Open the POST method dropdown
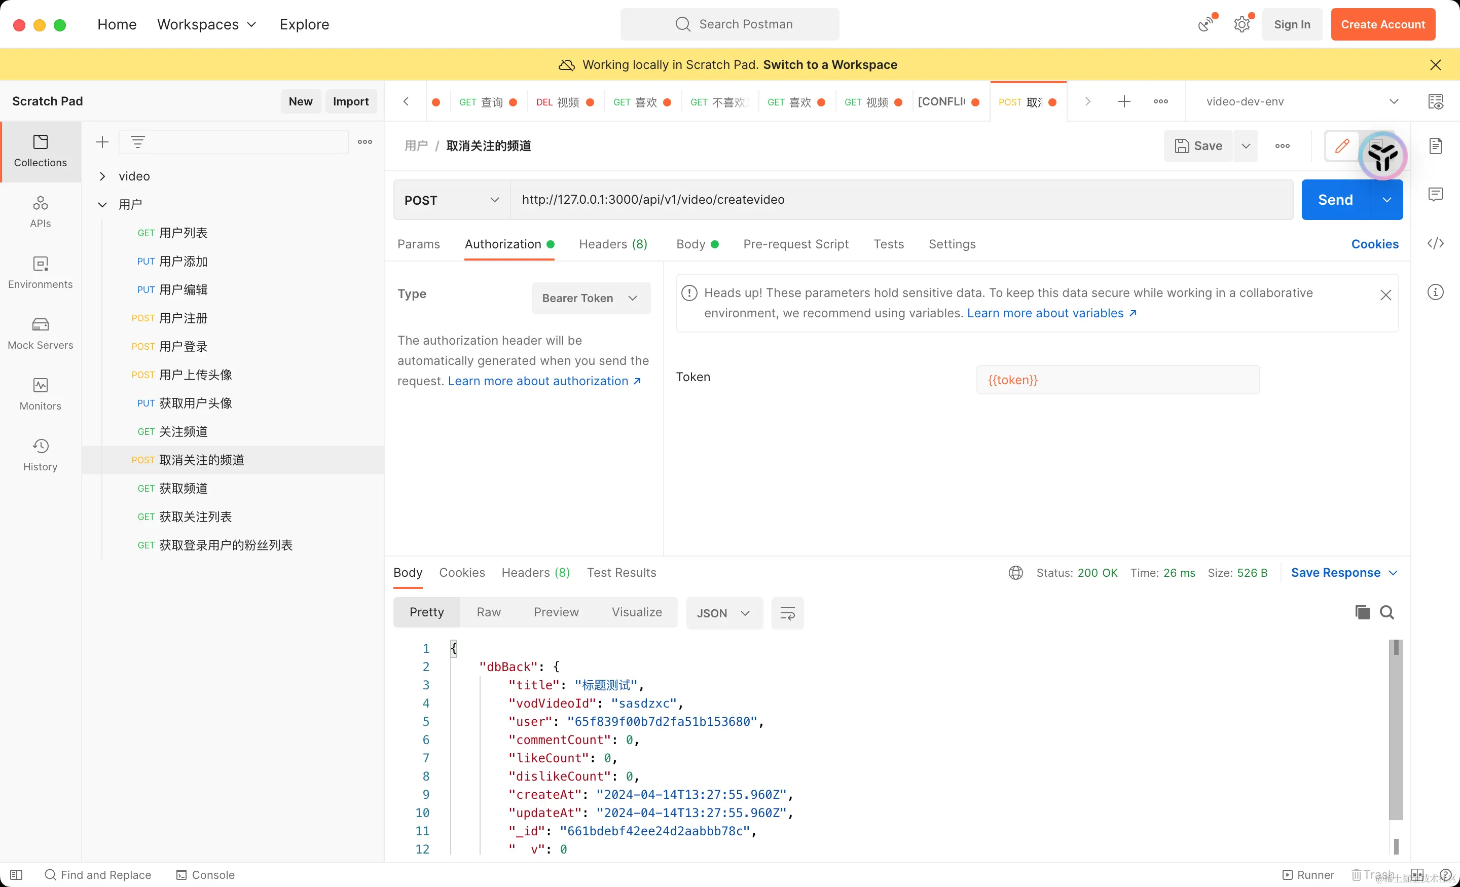1460x887 pixels. coord(452,200)
